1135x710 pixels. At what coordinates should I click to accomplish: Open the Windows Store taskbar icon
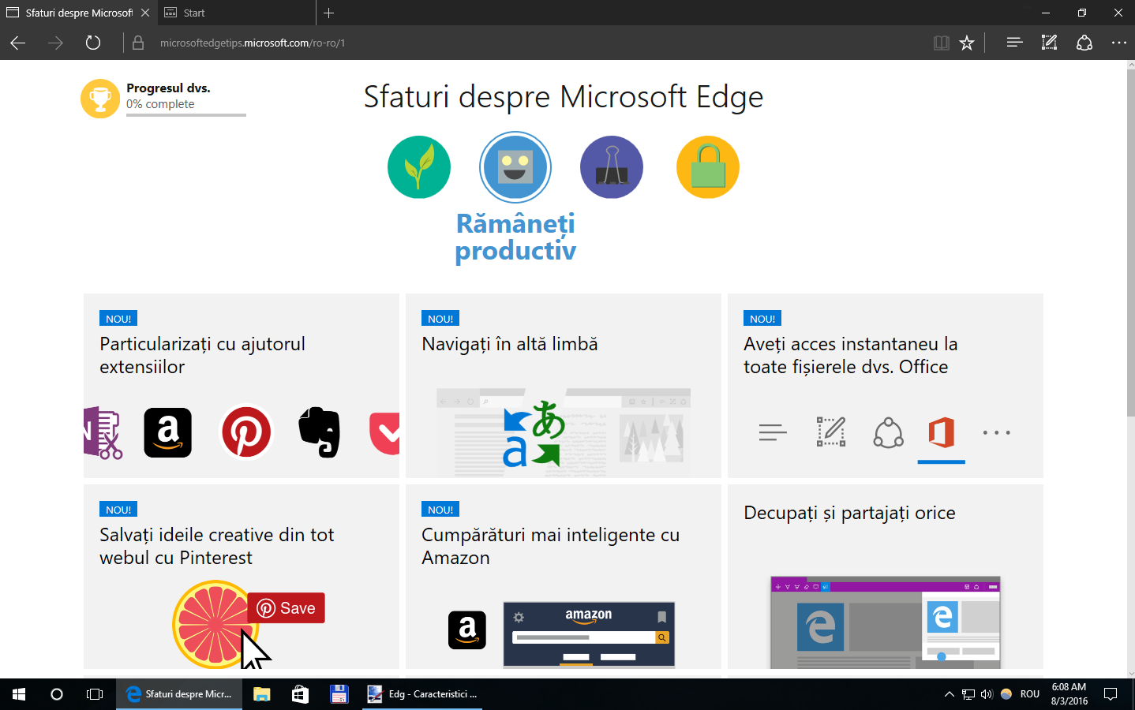click(300, 694)
